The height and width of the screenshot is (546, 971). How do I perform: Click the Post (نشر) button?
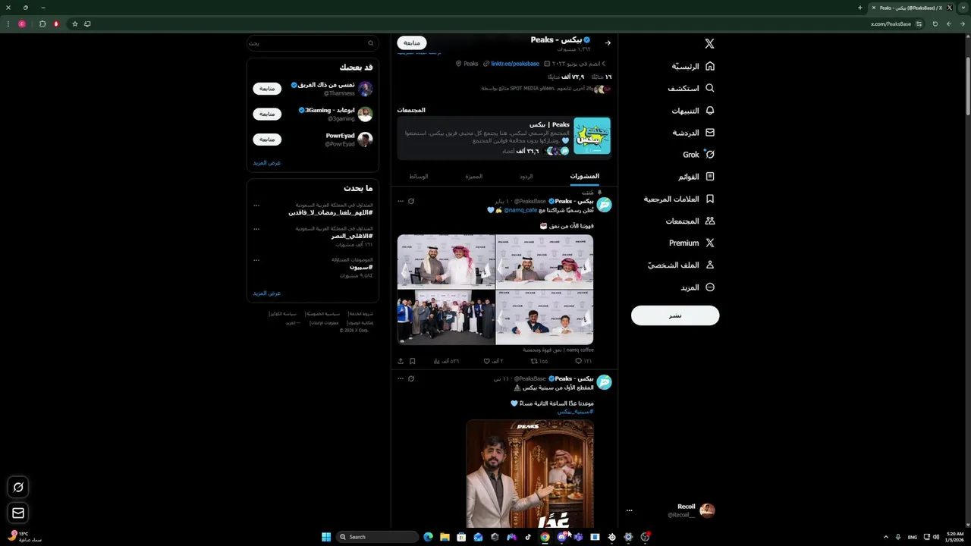[675, 315]
